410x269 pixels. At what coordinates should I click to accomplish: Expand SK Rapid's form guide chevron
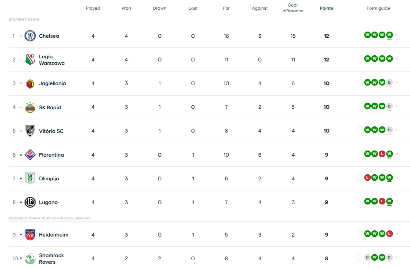point(397,107)
